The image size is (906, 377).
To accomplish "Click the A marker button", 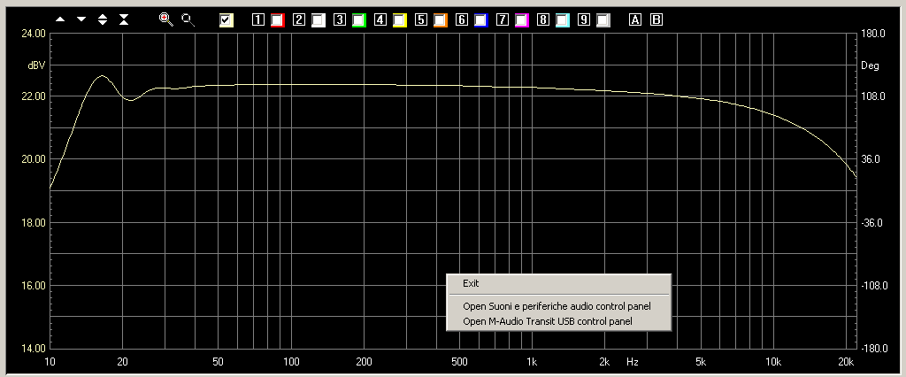I will click(x=634, y=19).
